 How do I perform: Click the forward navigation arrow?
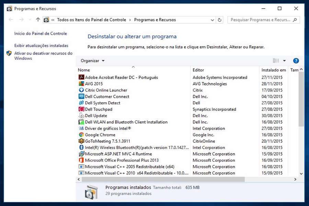[22, 20]
